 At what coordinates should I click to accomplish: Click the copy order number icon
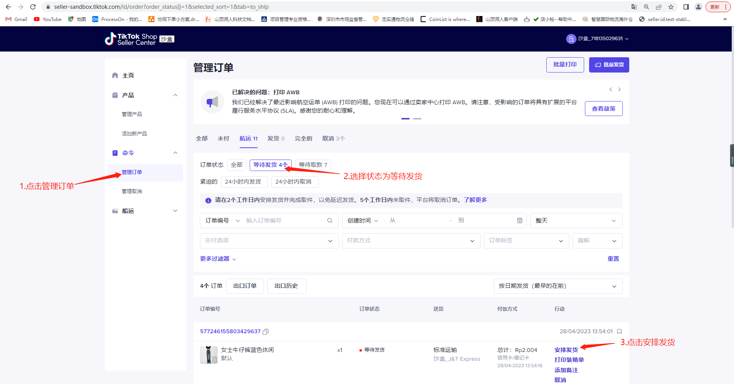pyautogui.click(x=266, y=332)
